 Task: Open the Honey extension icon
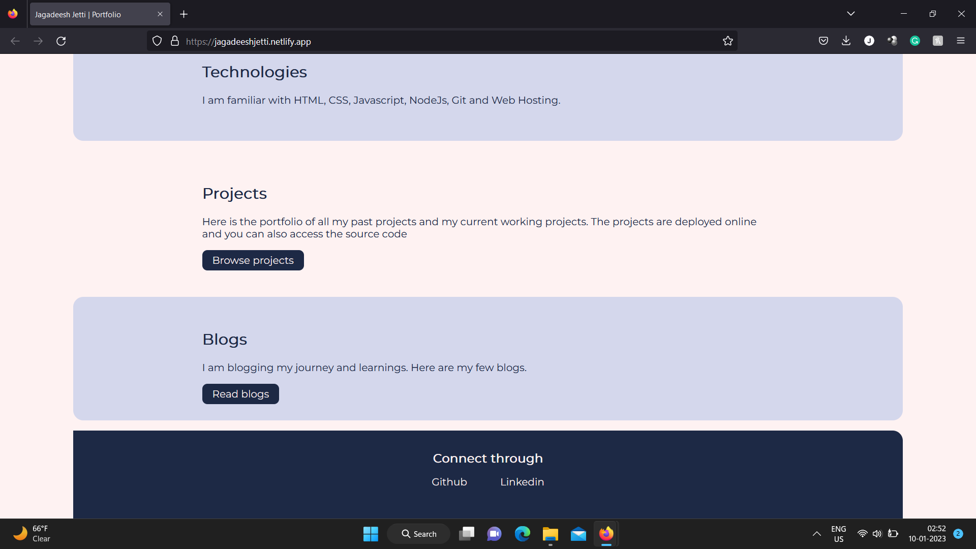pos(938,41)
